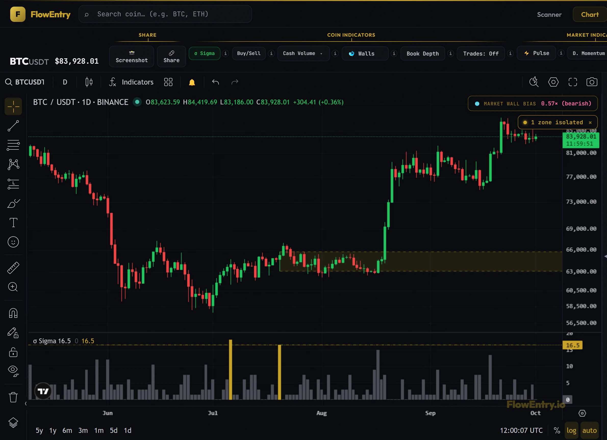Screen dimensions: 607x440
Task: Click the trash remove drawings icon
Action: point(13,397)
